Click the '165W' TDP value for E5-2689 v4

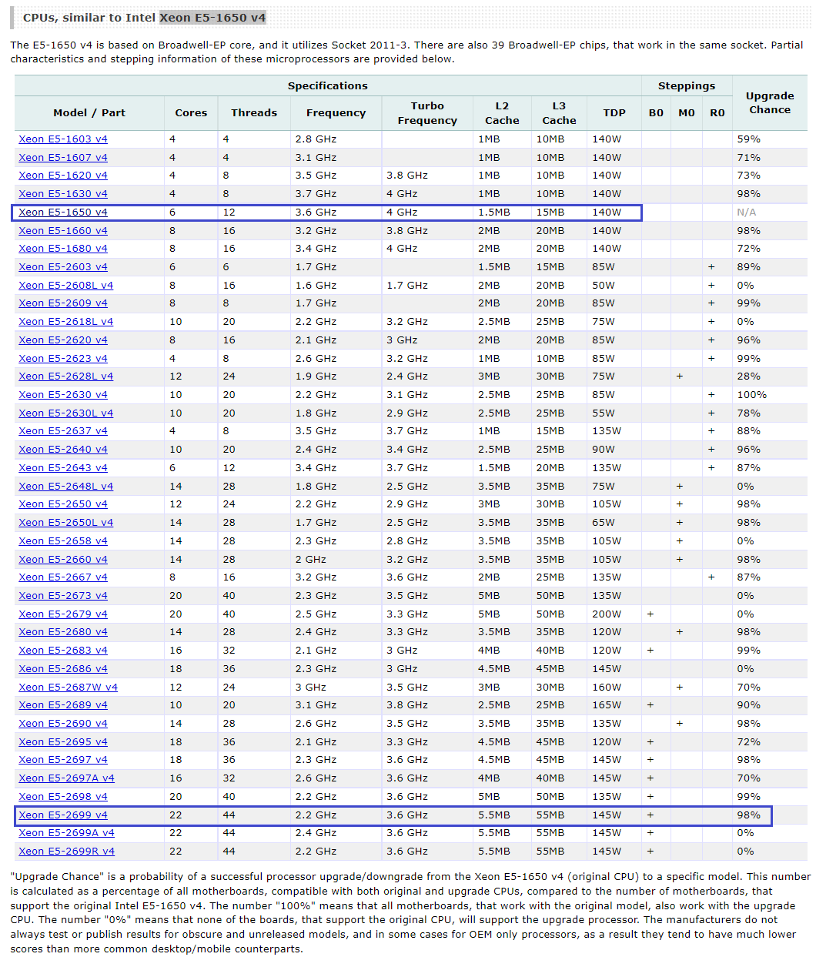click(607, 705)
